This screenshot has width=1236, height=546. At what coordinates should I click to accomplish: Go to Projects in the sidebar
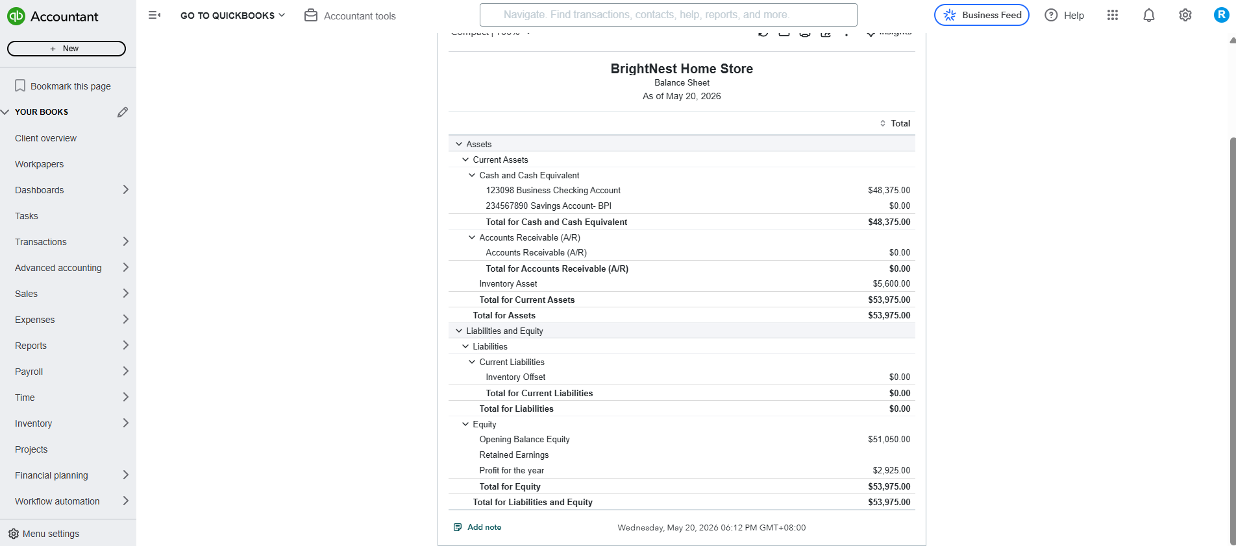tap(31, 449)
